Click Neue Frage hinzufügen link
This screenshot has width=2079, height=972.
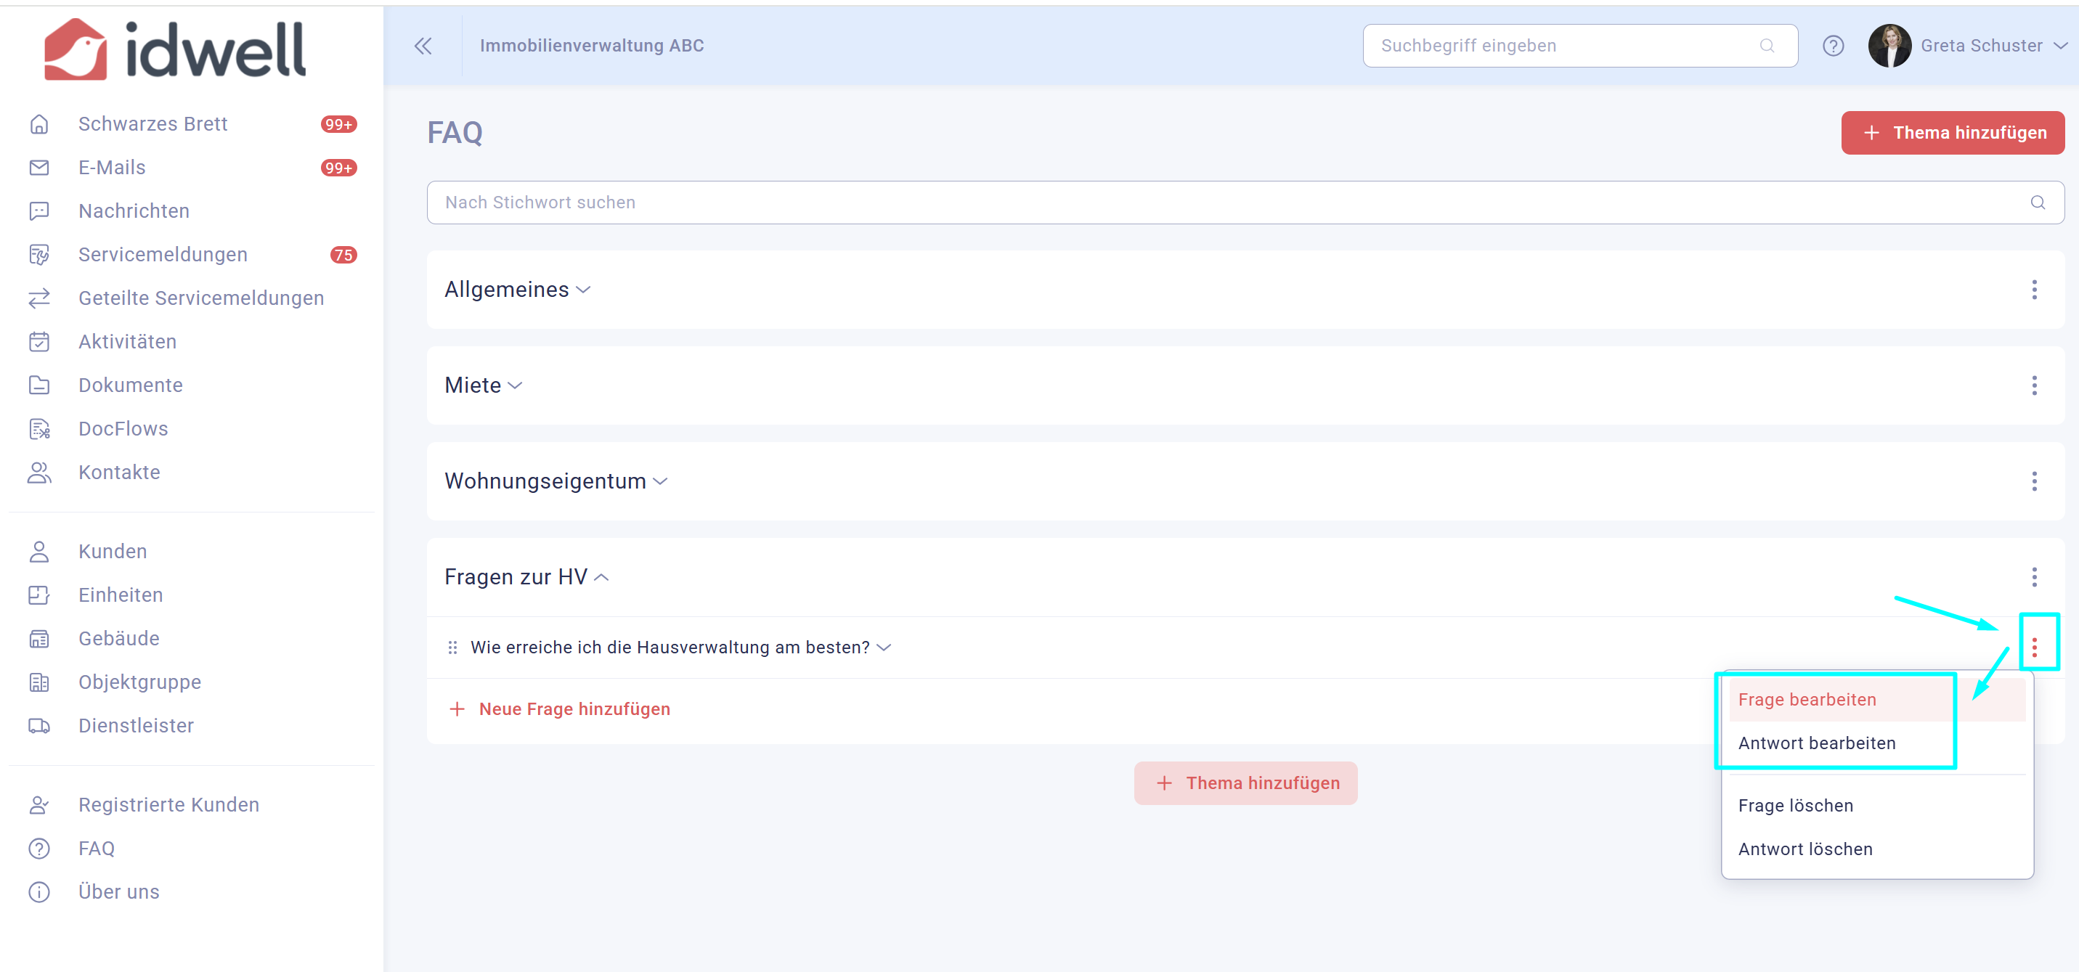point(574,709)
